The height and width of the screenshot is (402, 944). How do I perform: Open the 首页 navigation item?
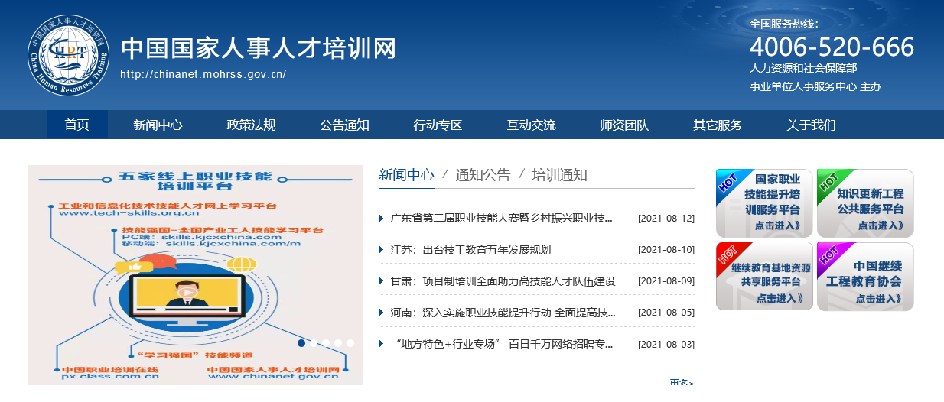tap(76, 125)
